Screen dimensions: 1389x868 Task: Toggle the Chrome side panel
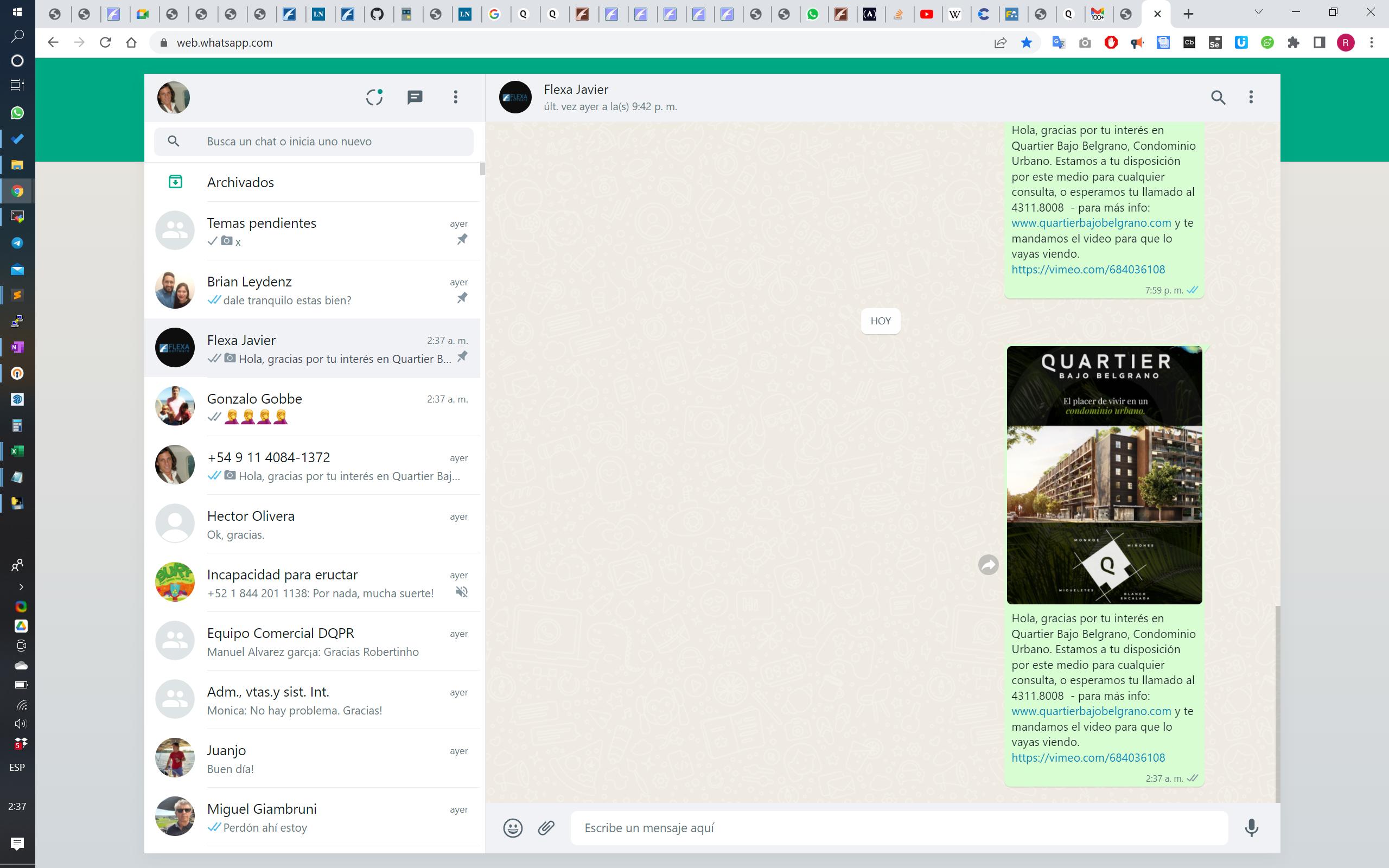pyautogui.click(x=1320, y=42)
